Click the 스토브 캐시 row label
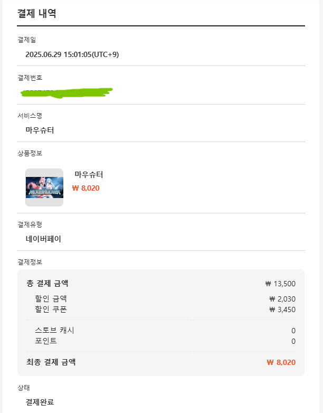323x413 pixels. click(x=54, y=330)
